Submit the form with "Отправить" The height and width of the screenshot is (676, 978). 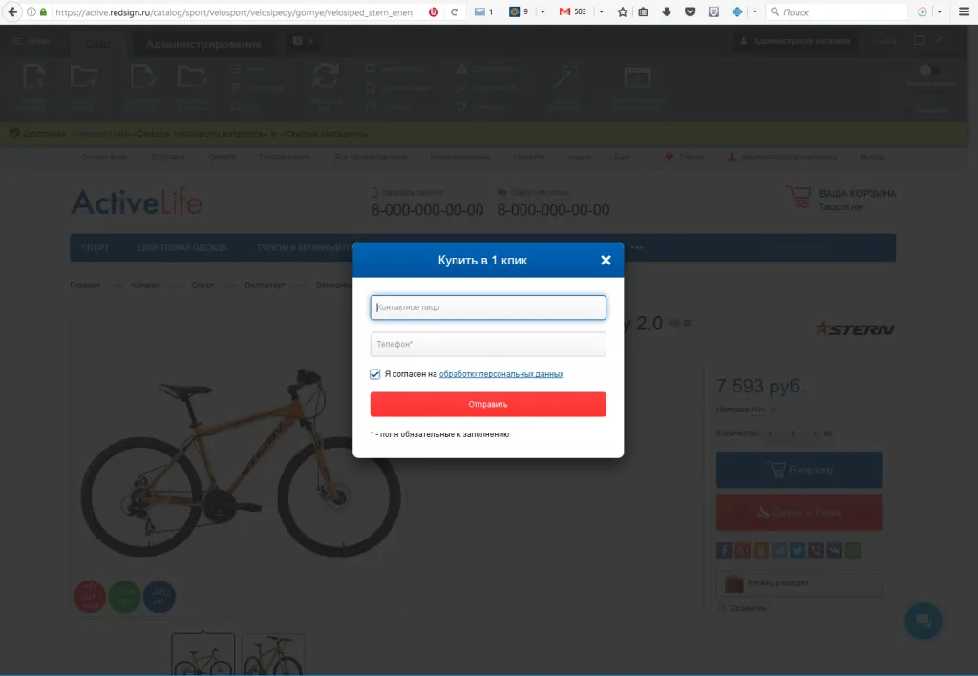[x=488, y=404]
